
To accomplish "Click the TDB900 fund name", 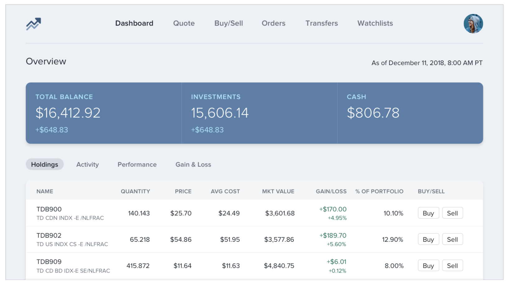I will (x=49, y=209).
